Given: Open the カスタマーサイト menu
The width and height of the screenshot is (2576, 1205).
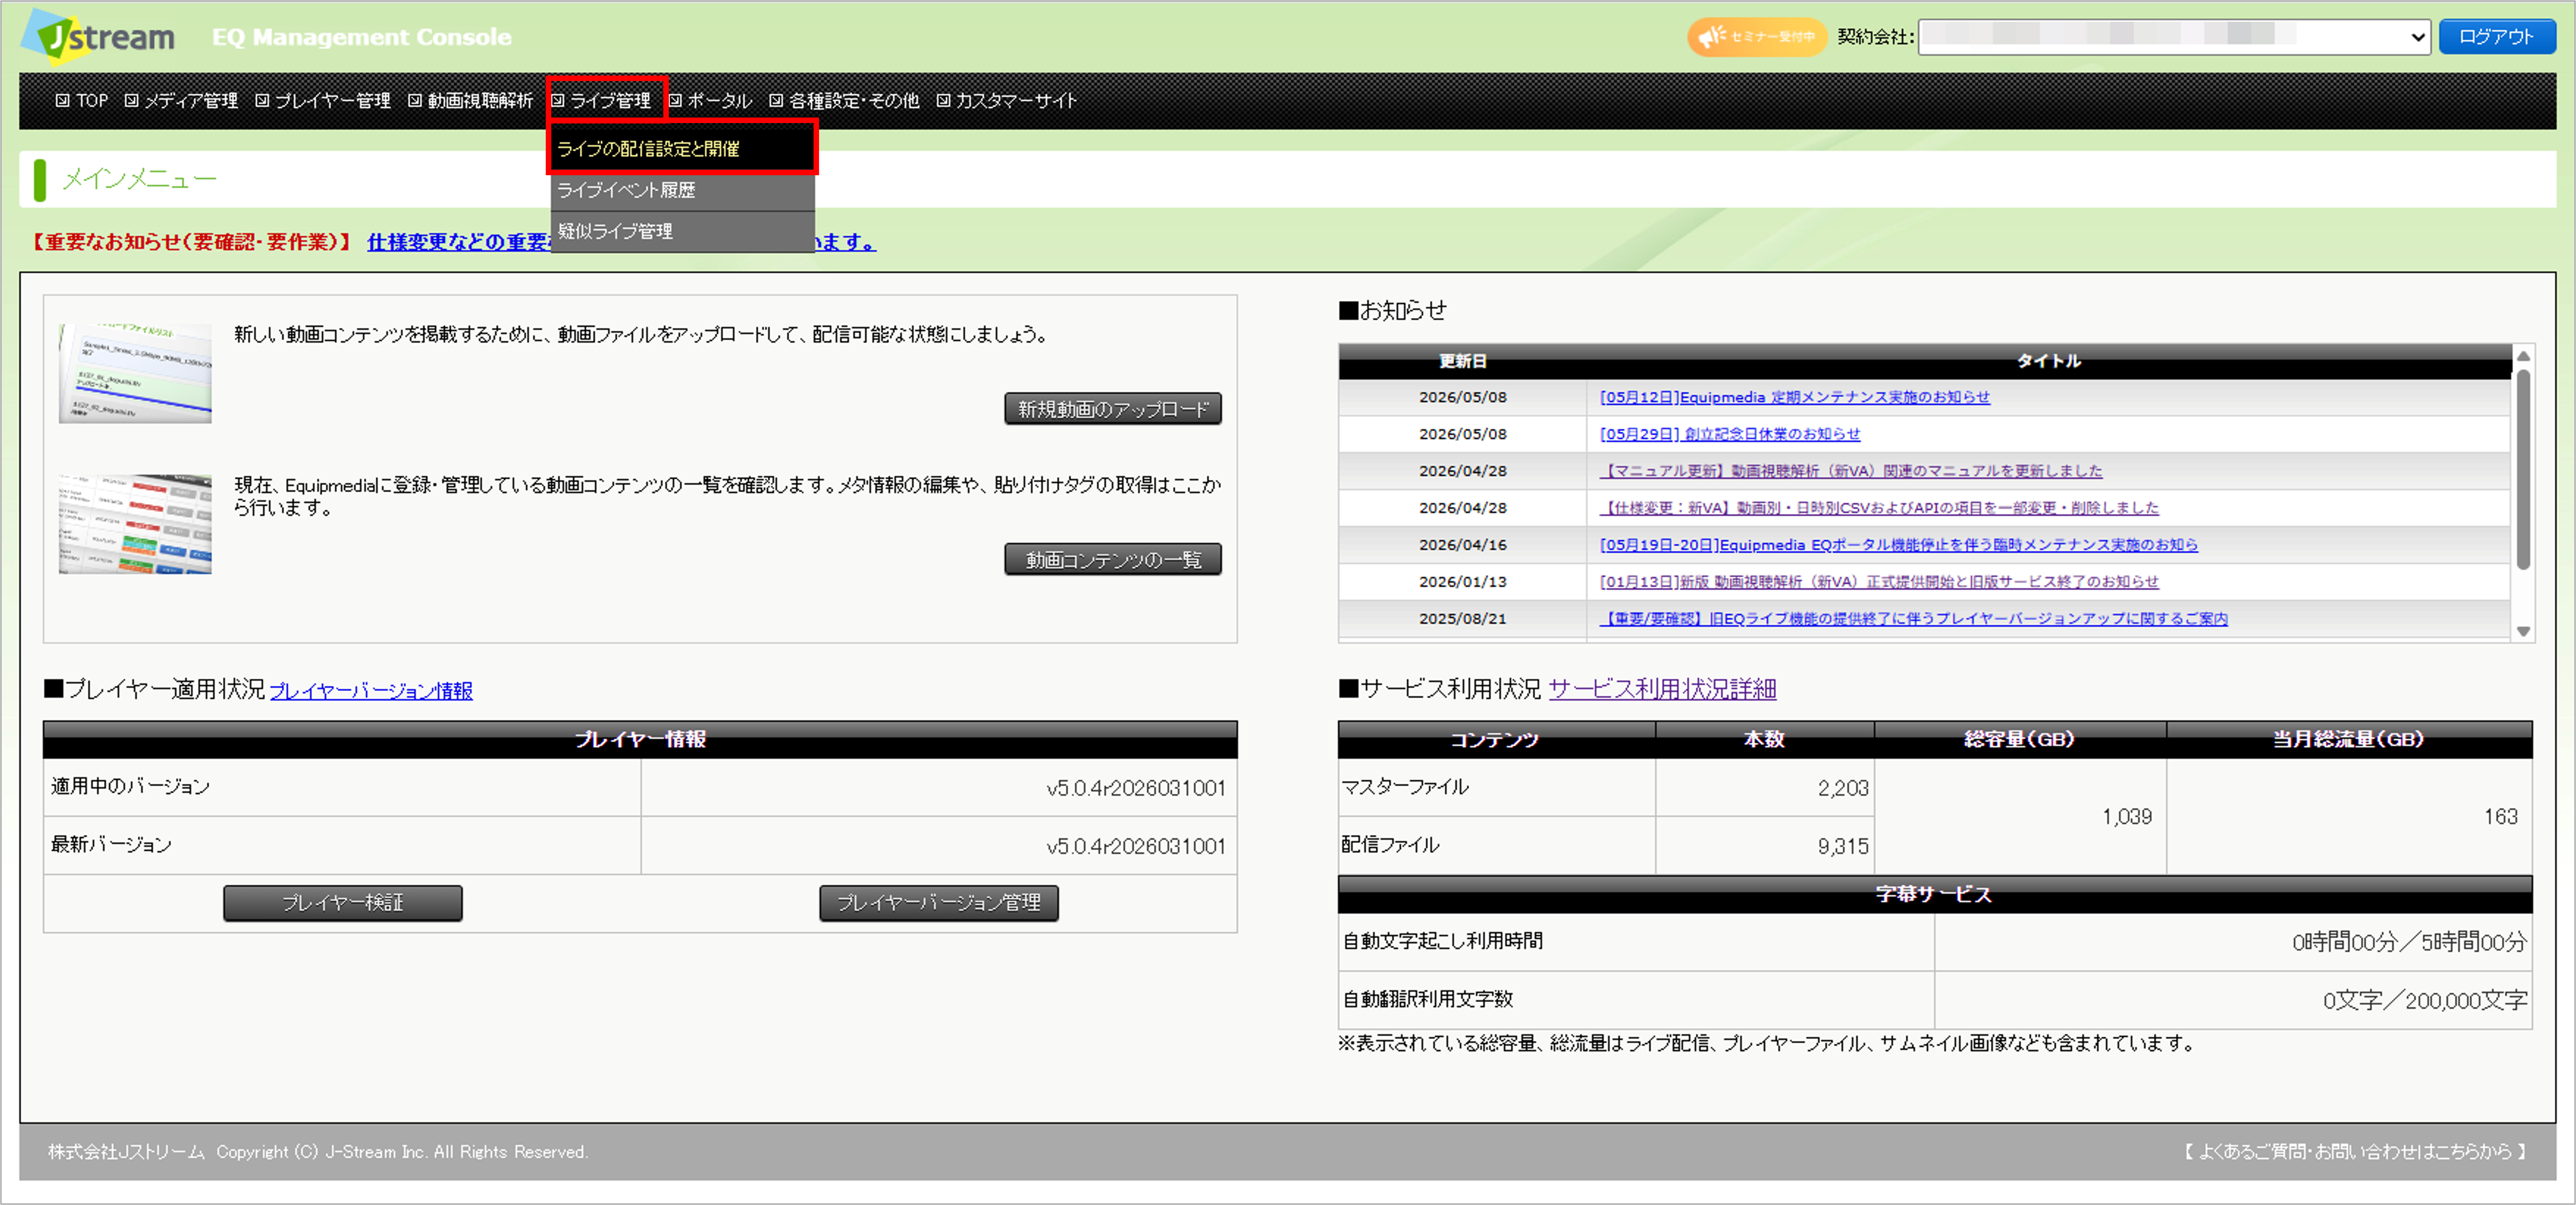Looking at the screenshot, I should pos(1007,100).
